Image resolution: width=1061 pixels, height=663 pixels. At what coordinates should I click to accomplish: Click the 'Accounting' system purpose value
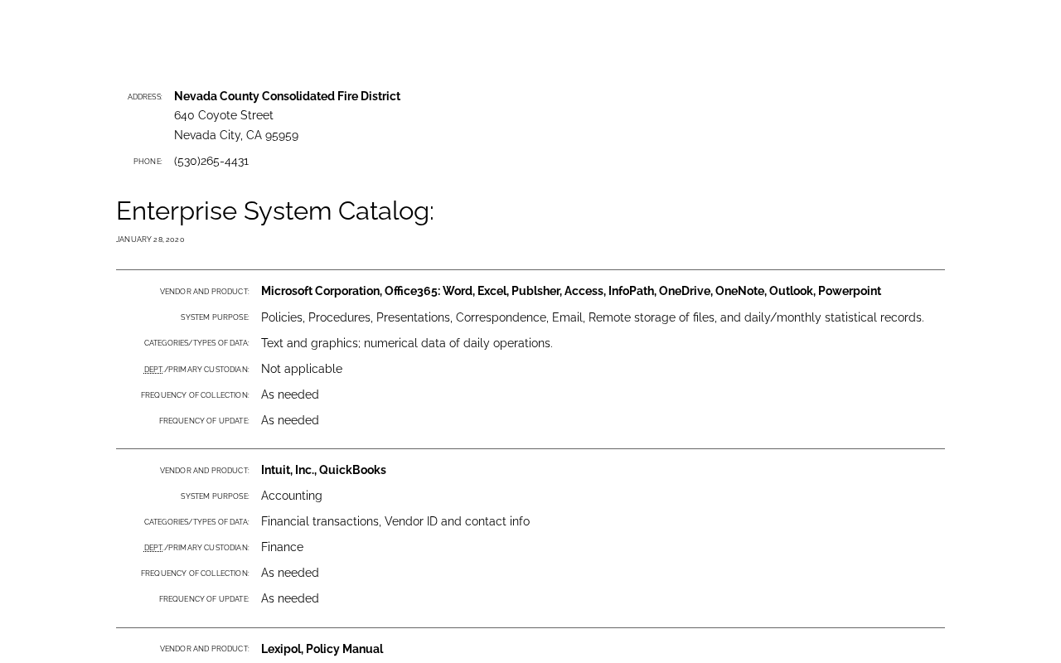point(292,496)
